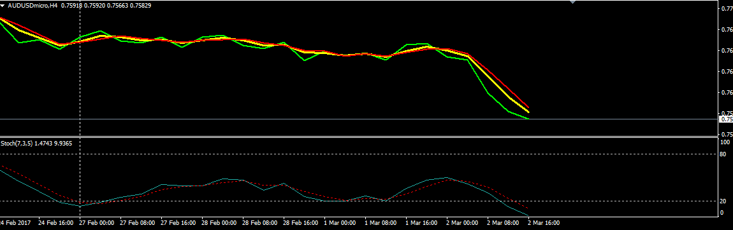Click the 20 level on stochastic scale
Viewport: 733px width, 230px height.
tap(722, 201)
